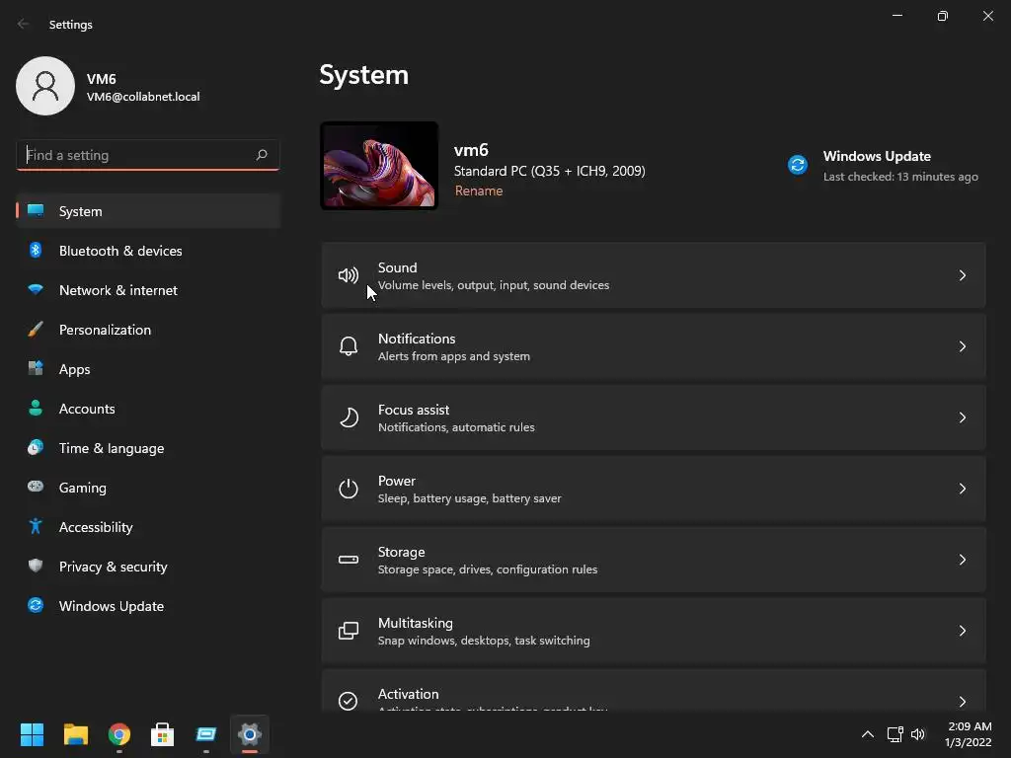This screenshot has height=758, width=1011.
Task: Open Windows Update last checked status
Action: pyautogui.click(x=883, y=166)
